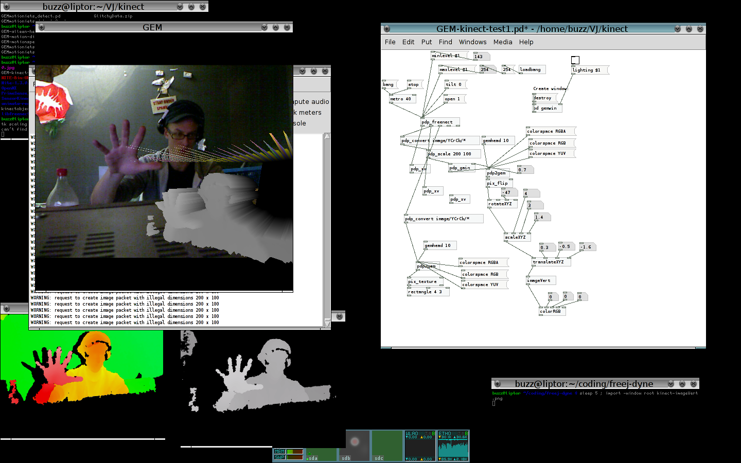Screen dimensions: 741x463
Task: Click the sdc disk monitor applet
Action: [x=387, y=446]
